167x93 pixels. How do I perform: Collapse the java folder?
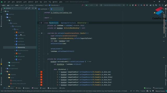tap(5, 17)
